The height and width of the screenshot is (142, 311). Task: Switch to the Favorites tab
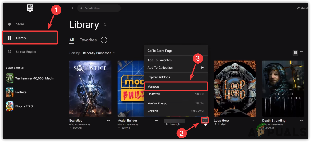(88, 40)
